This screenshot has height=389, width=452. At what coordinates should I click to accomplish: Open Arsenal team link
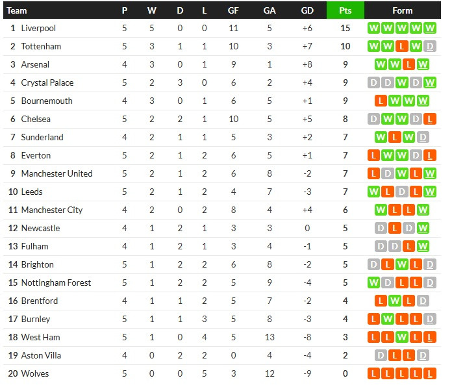(x=35, y=64)
